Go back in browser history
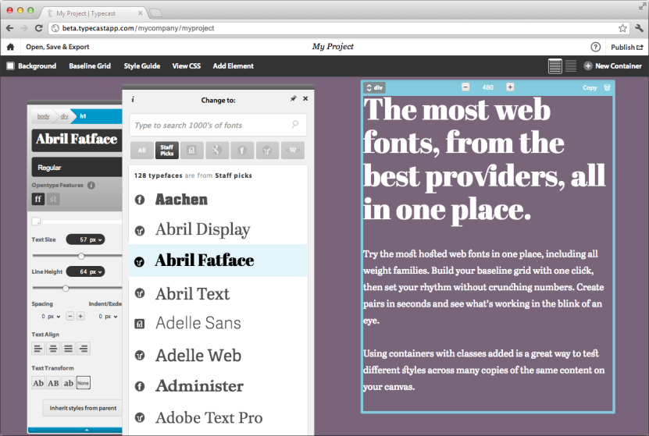The height and width of the screenshot is (436, 649). pyautogui.click(x=10, y=28)
